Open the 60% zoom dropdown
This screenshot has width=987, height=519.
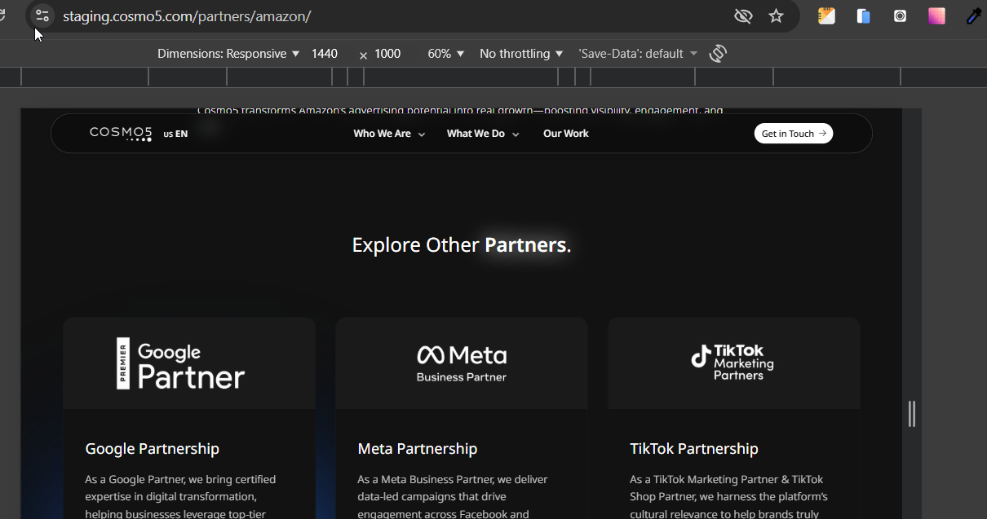446,54
